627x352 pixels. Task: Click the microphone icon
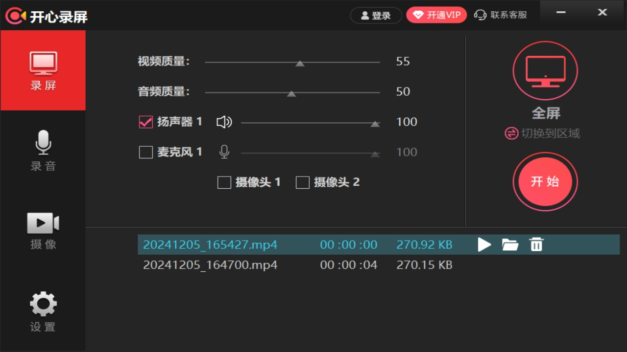[x=224, y=152]
